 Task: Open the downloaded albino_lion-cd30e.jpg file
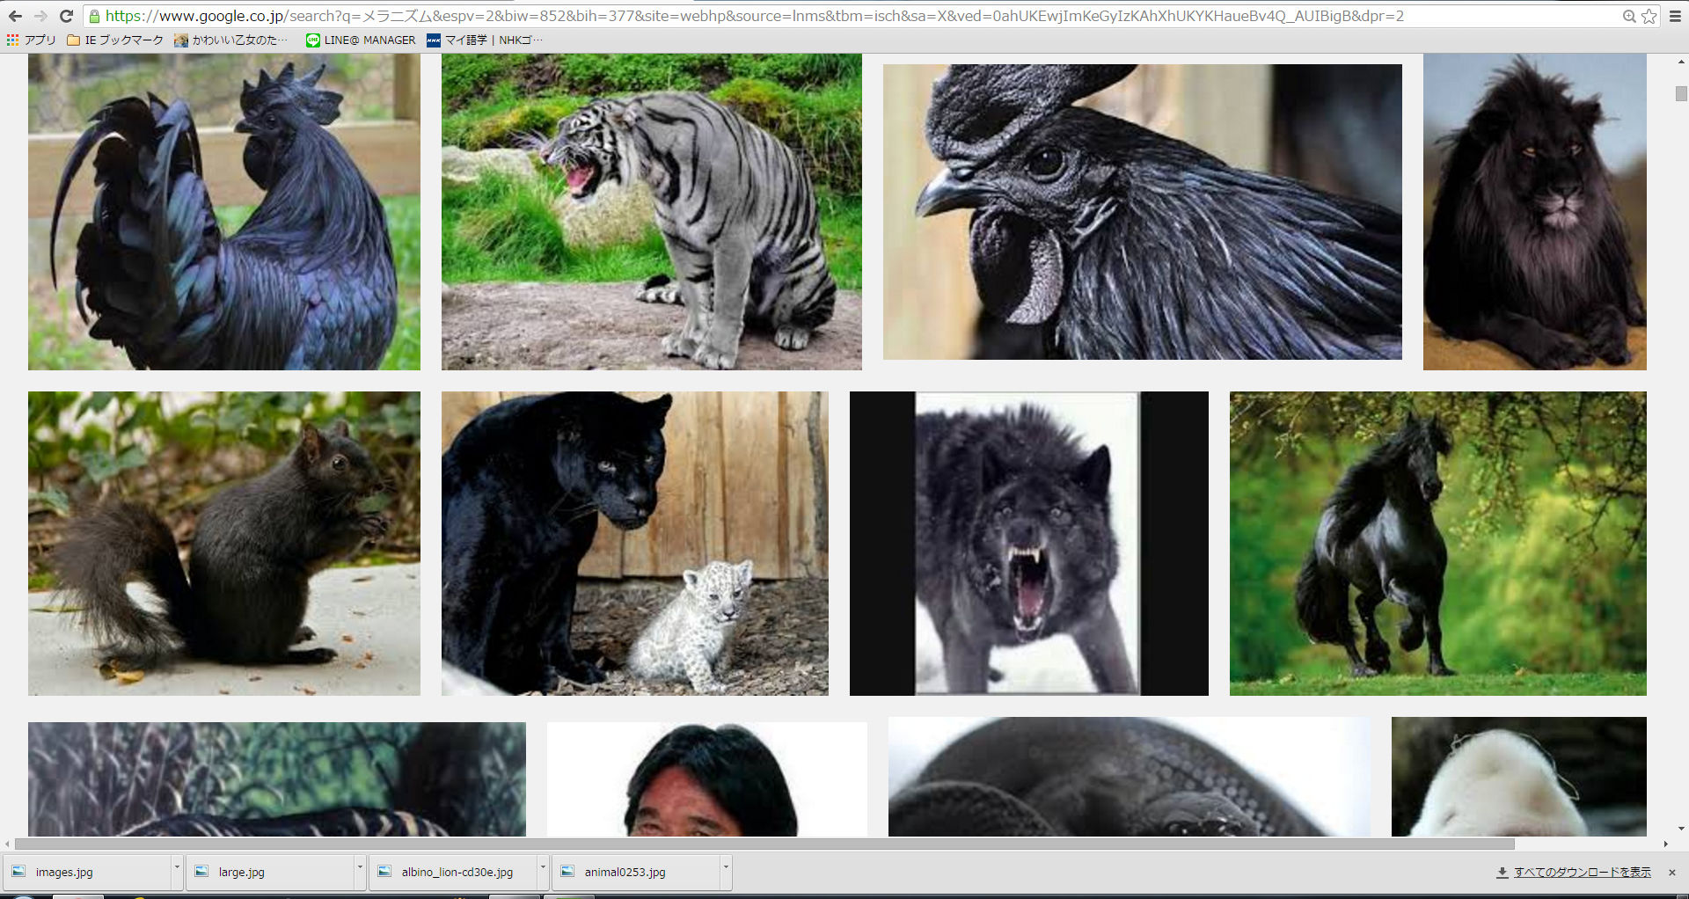[454, 872]
